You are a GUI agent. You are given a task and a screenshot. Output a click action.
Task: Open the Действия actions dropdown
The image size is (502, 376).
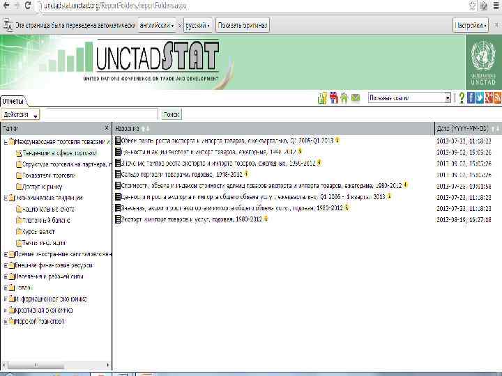coord(20,114)
